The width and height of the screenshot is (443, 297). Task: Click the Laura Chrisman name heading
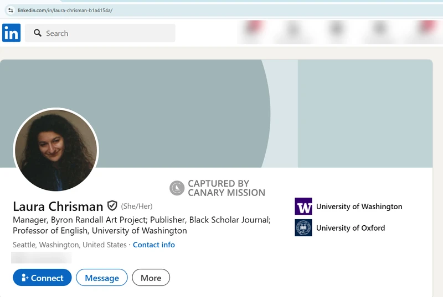(58, 206)
